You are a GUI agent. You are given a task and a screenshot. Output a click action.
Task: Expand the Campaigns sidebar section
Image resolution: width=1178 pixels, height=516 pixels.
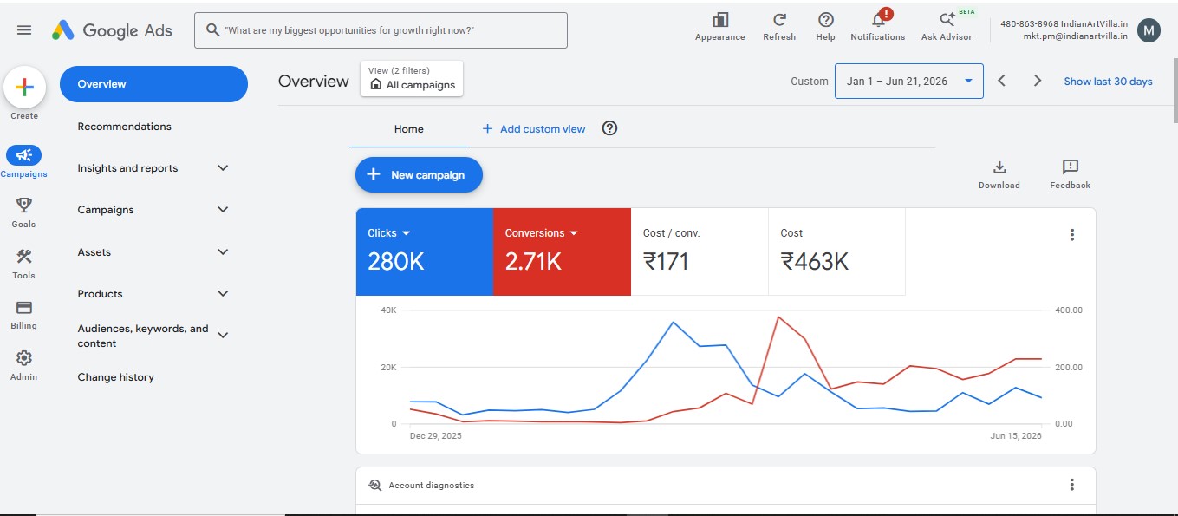coord(223,210)
